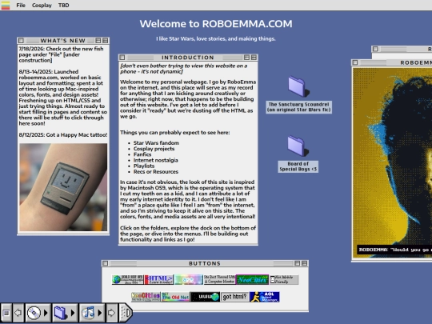
Task: Click the green NeoCities badge
Action: (252, 280)
